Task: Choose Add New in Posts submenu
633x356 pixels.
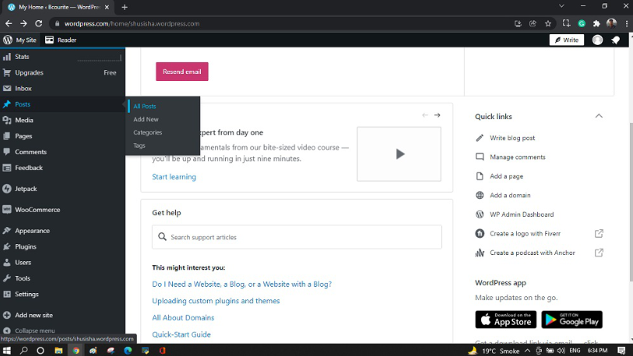Action: click(146, 120)
